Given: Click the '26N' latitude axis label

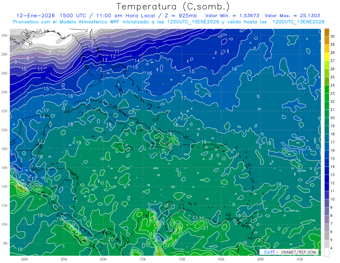Looking at the screenshot, I should tap(4, 73).
